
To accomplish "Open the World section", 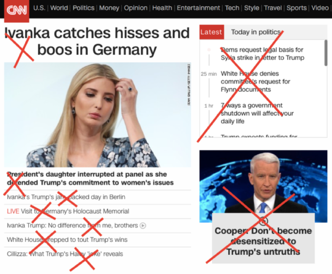I will (59, 8).
